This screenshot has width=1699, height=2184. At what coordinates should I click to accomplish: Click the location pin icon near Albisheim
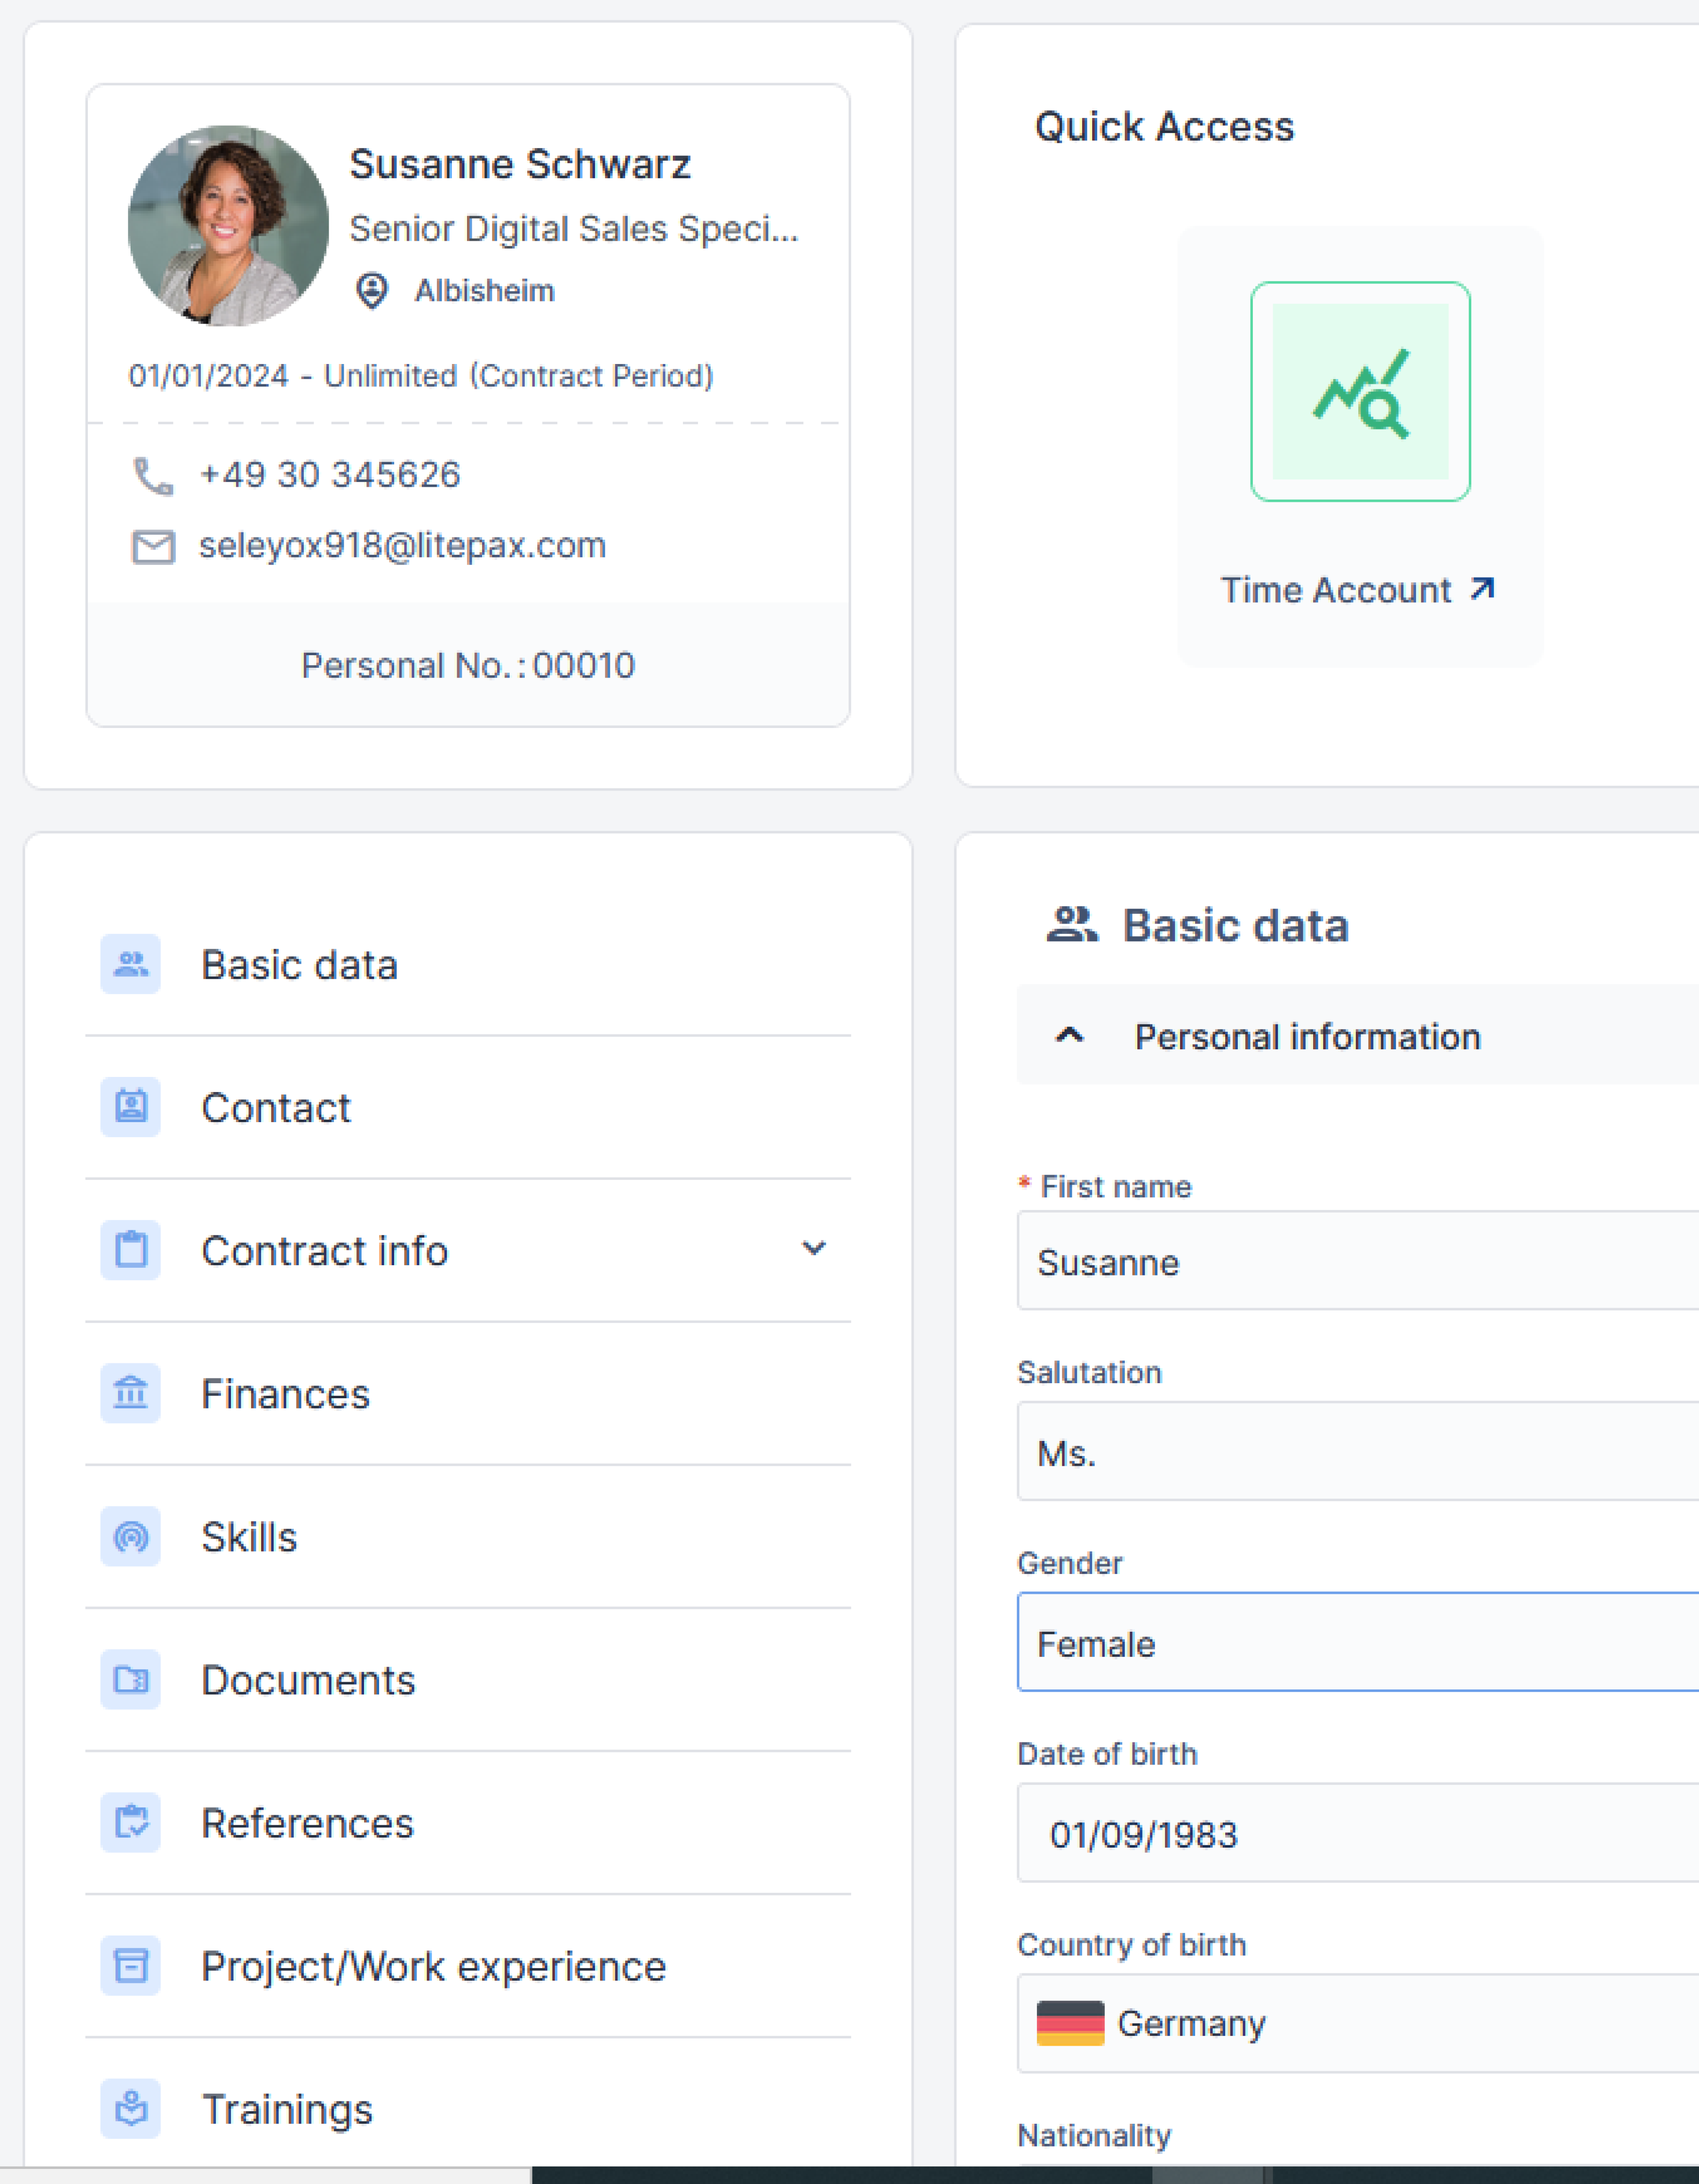371,291
